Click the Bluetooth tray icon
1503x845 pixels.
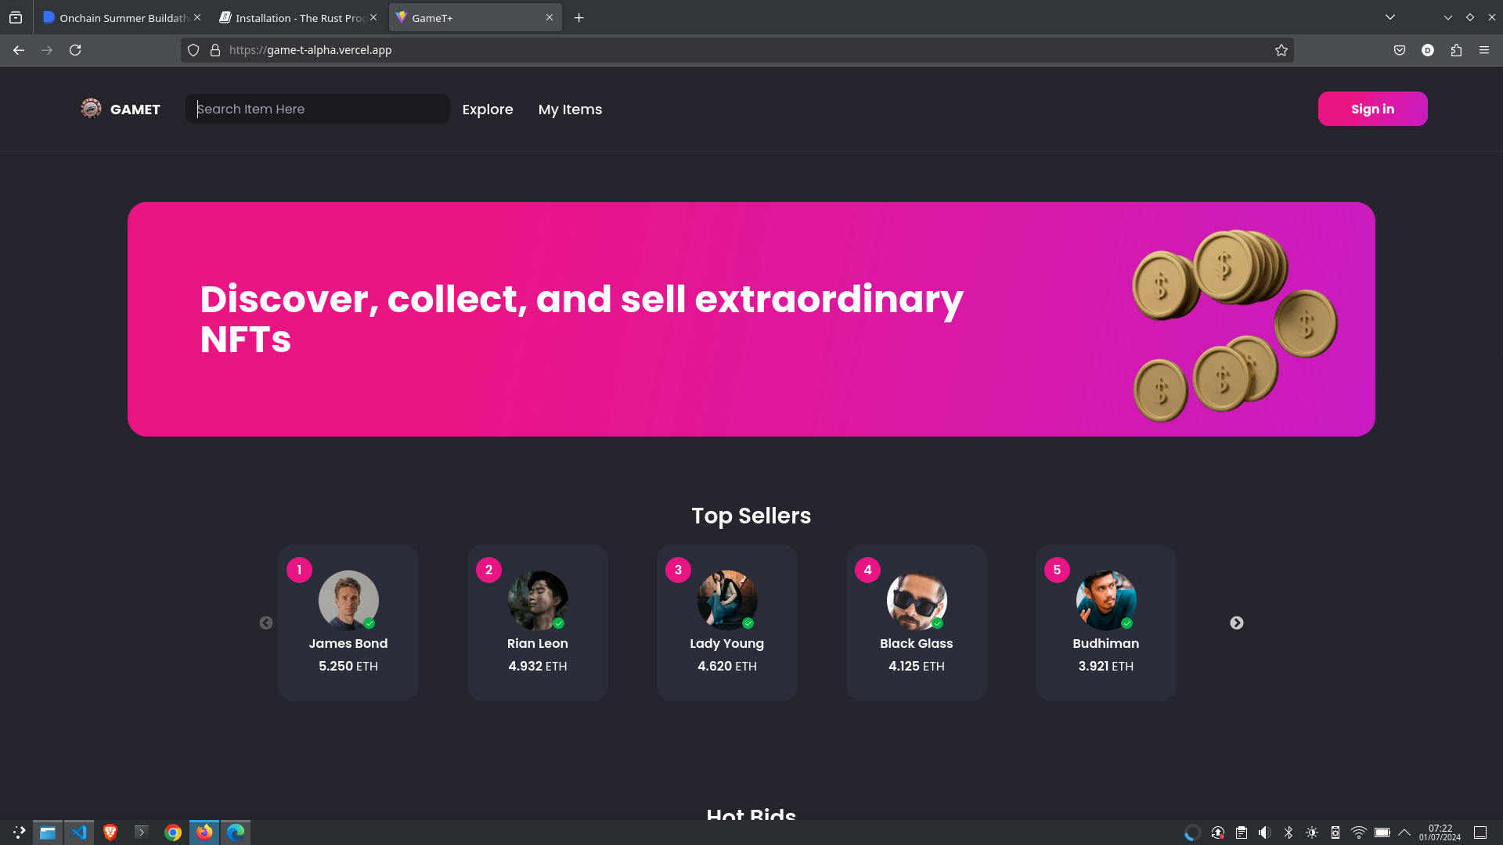pos(1289,832)
